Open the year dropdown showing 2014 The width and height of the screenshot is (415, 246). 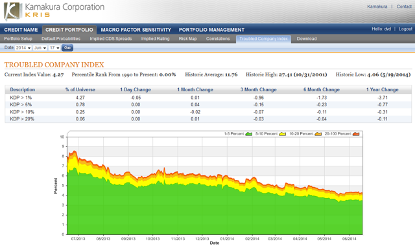[23, 48]
